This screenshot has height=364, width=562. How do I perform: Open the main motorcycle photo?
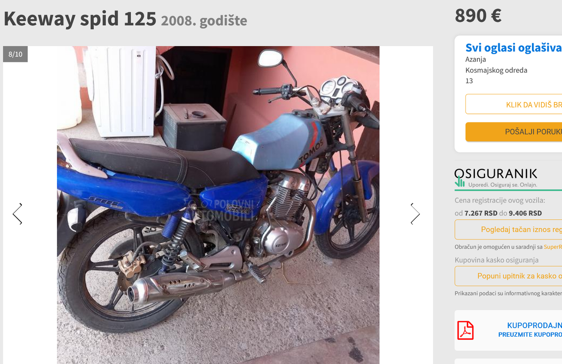pyautogui.click(x=218, y=205)
